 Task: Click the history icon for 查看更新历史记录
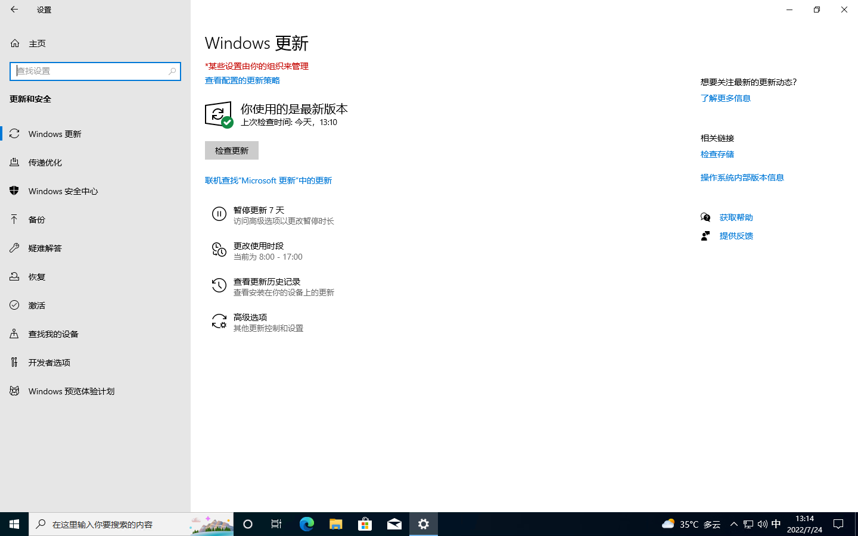pyautogui.click(x=219, y=285)
